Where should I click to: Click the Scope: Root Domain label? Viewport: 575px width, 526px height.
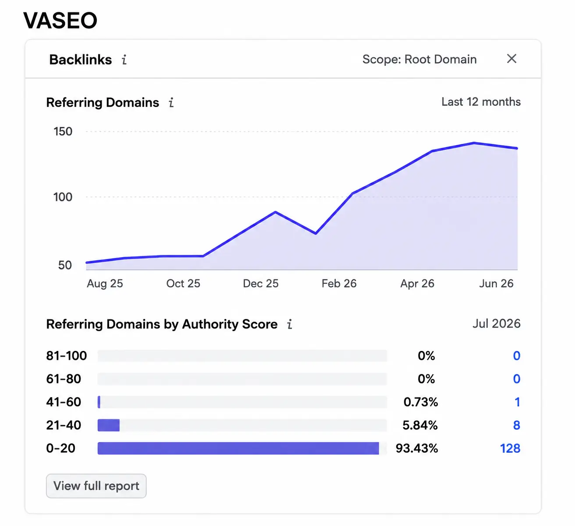(419, 59)
